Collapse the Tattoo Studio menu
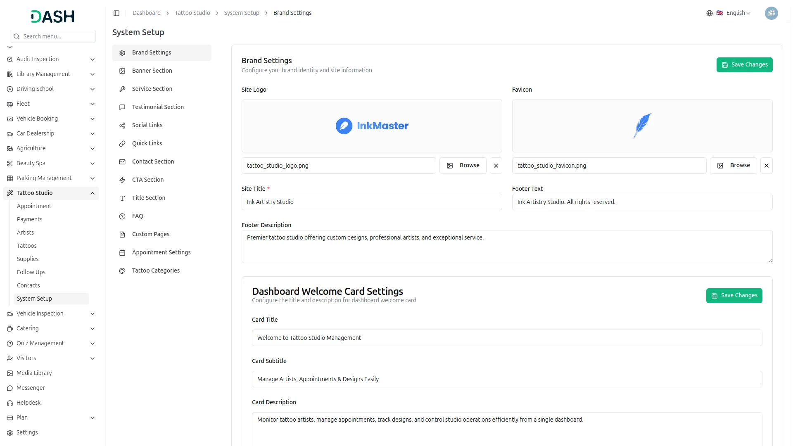This screenshot has width=793, height=446. [93, 193]
